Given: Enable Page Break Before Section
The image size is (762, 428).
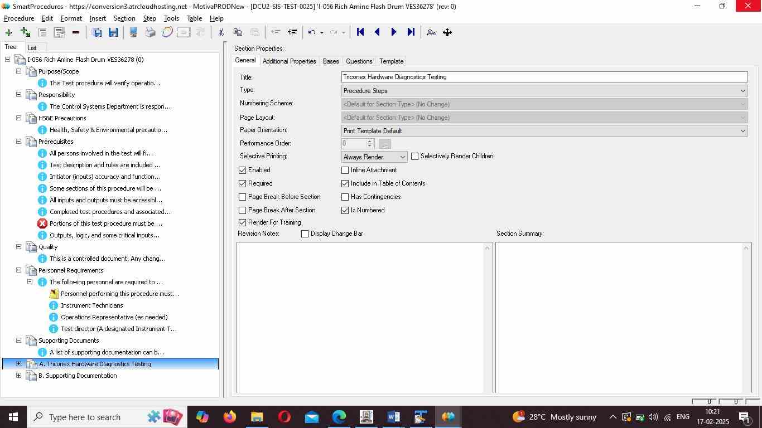Looking at the screenshot, I should pos(242,197).
